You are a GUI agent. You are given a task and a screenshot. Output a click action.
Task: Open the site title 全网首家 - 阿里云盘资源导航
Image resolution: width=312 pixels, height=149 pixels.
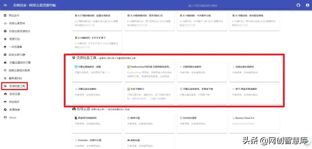tap(35, 5)
